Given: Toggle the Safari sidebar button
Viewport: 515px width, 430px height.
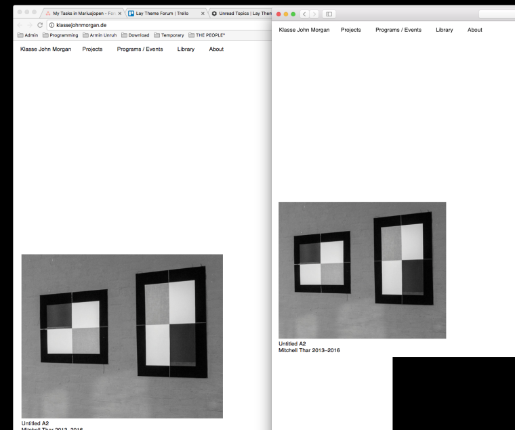Looking at the screenshot, I should click(x=329, y=14).
